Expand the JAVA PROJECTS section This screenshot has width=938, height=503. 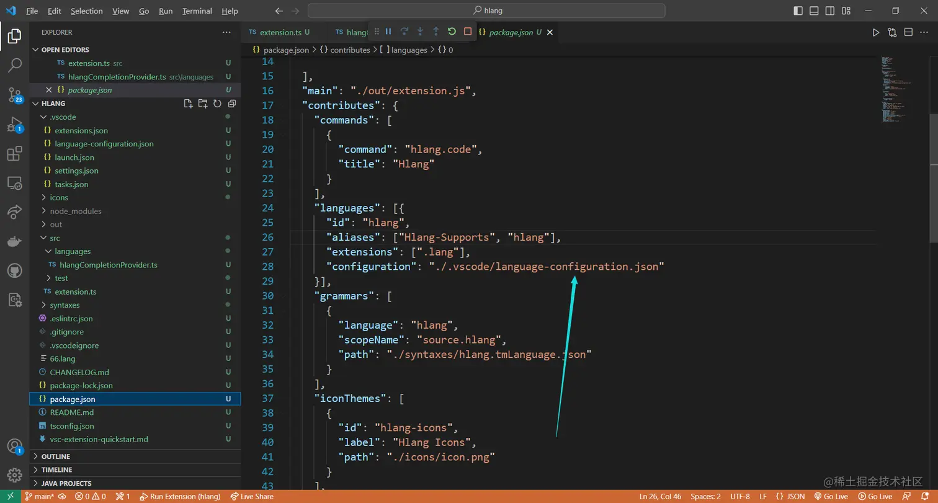coord(135,483)
